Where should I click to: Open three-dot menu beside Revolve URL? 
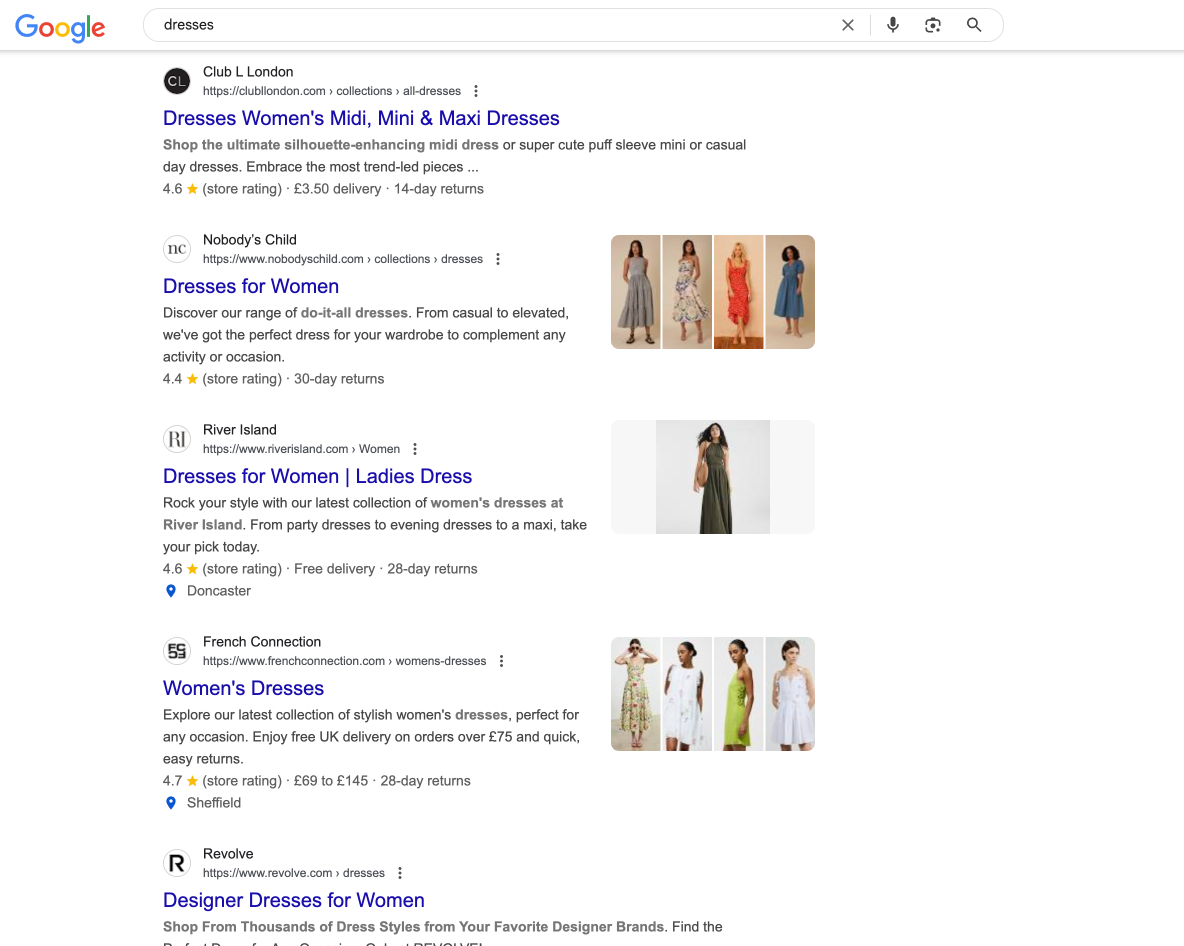coord(400,873)
